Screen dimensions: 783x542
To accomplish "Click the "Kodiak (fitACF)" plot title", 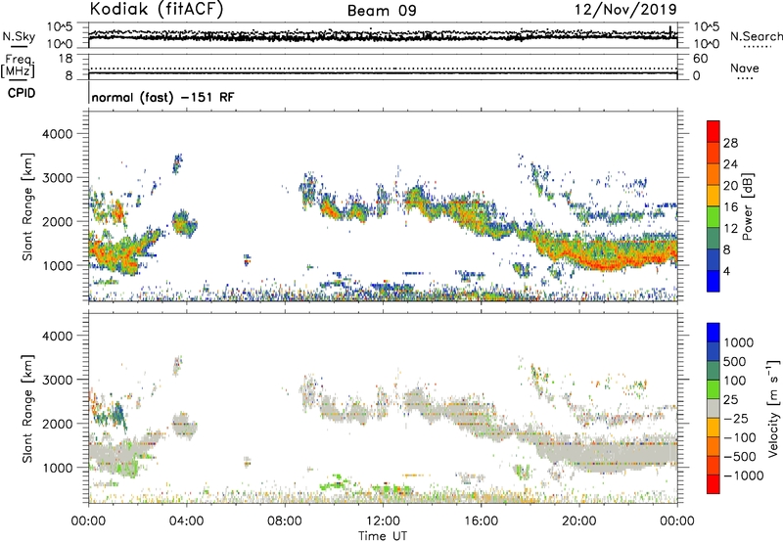I will (x=156, y=9).
